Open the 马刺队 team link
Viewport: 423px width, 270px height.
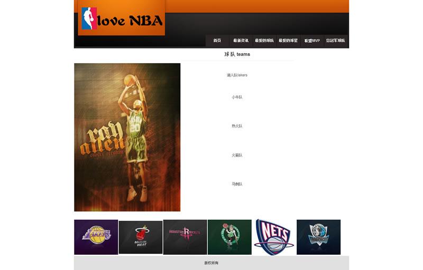click(x=237, y=184)
